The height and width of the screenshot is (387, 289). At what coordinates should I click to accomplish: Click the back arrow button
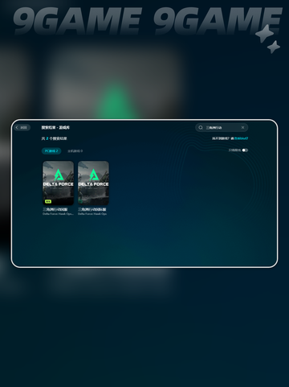pyautogui.click(x=22, y=128)
